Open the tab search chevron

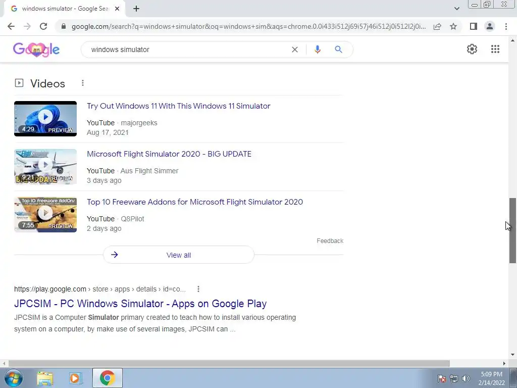coord(456,9)
